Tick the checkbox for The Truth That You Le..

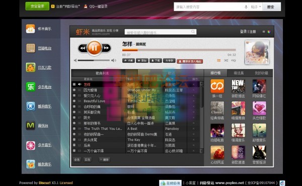tap(74, 128)
